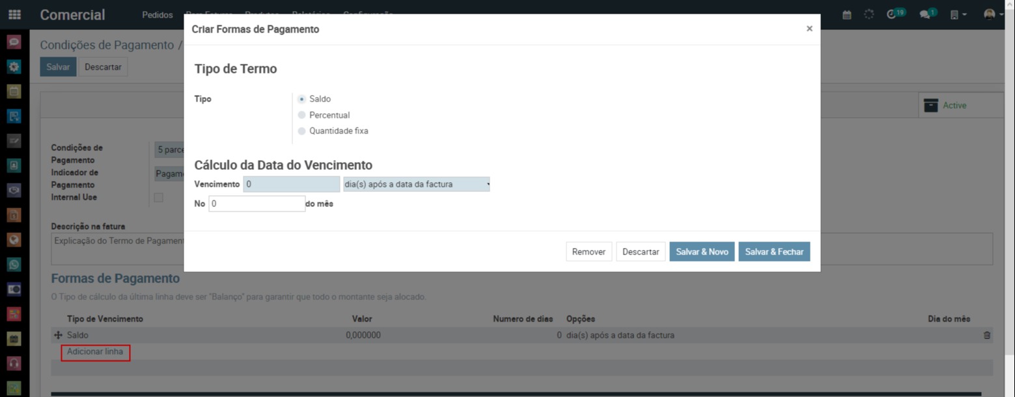Open the user avatar dropdown menu
The width and height of the screenshot is (1015, 397).
[992, 14]
